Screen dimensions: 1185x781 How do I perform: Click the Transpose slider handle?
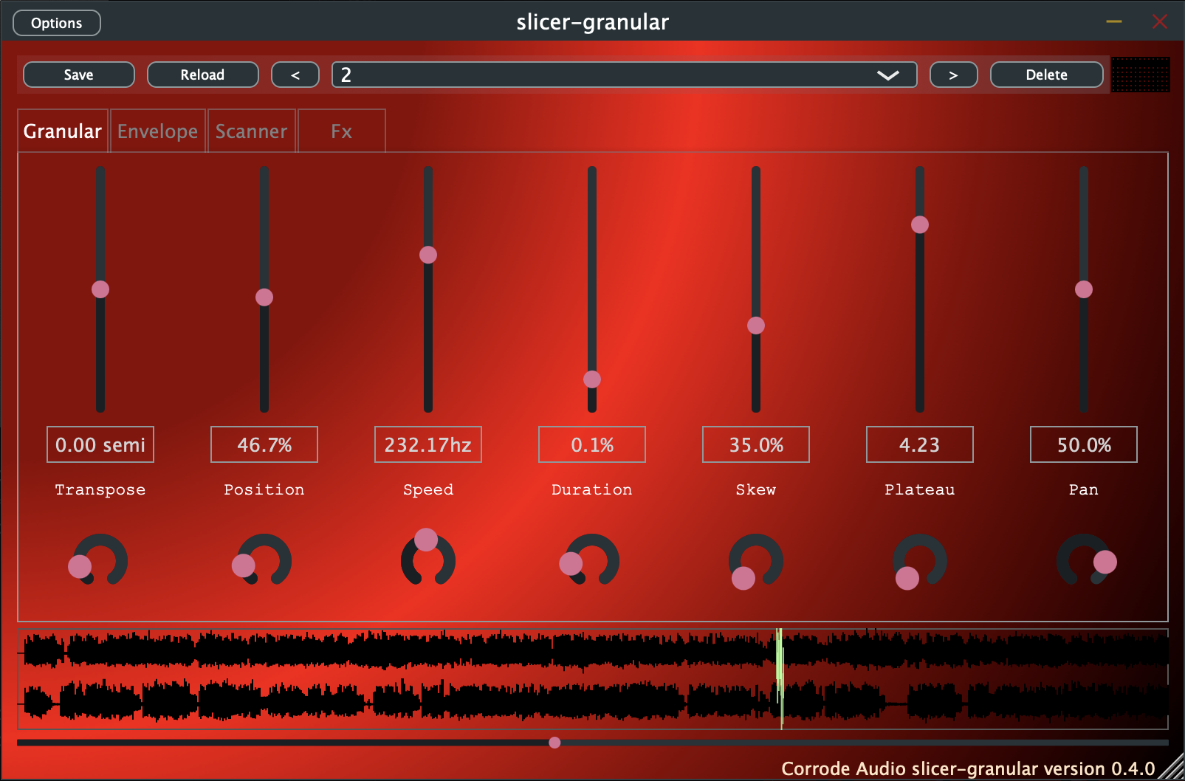tap(100, 289)
